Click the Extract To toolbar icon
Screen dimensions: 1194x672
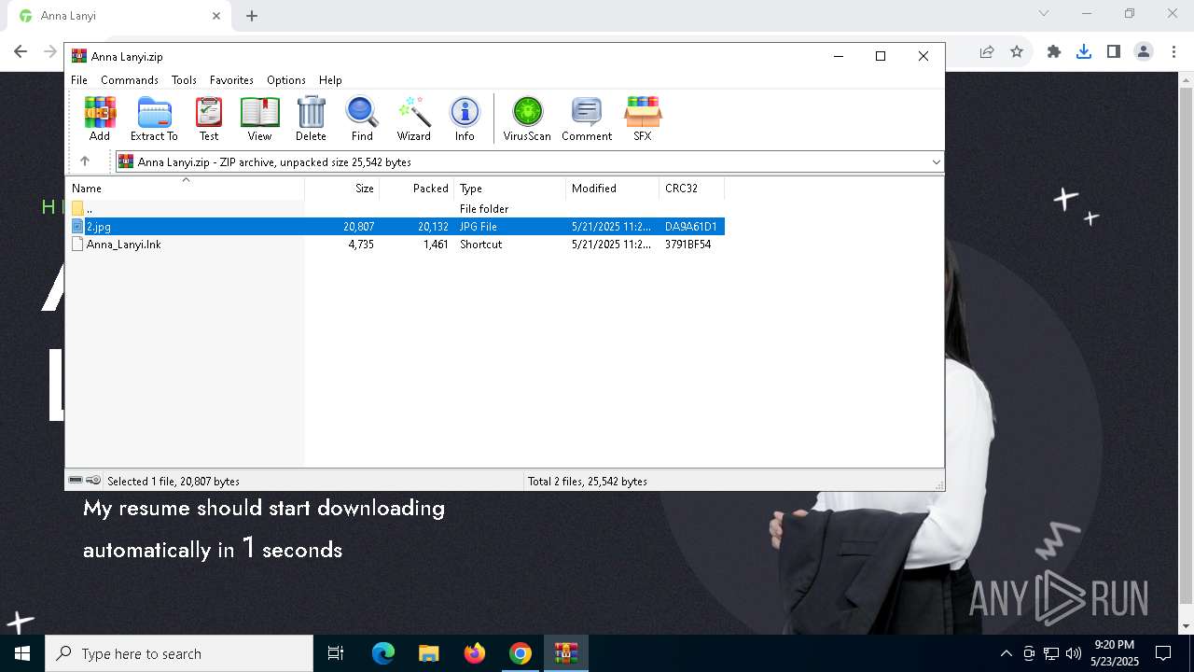154,119
